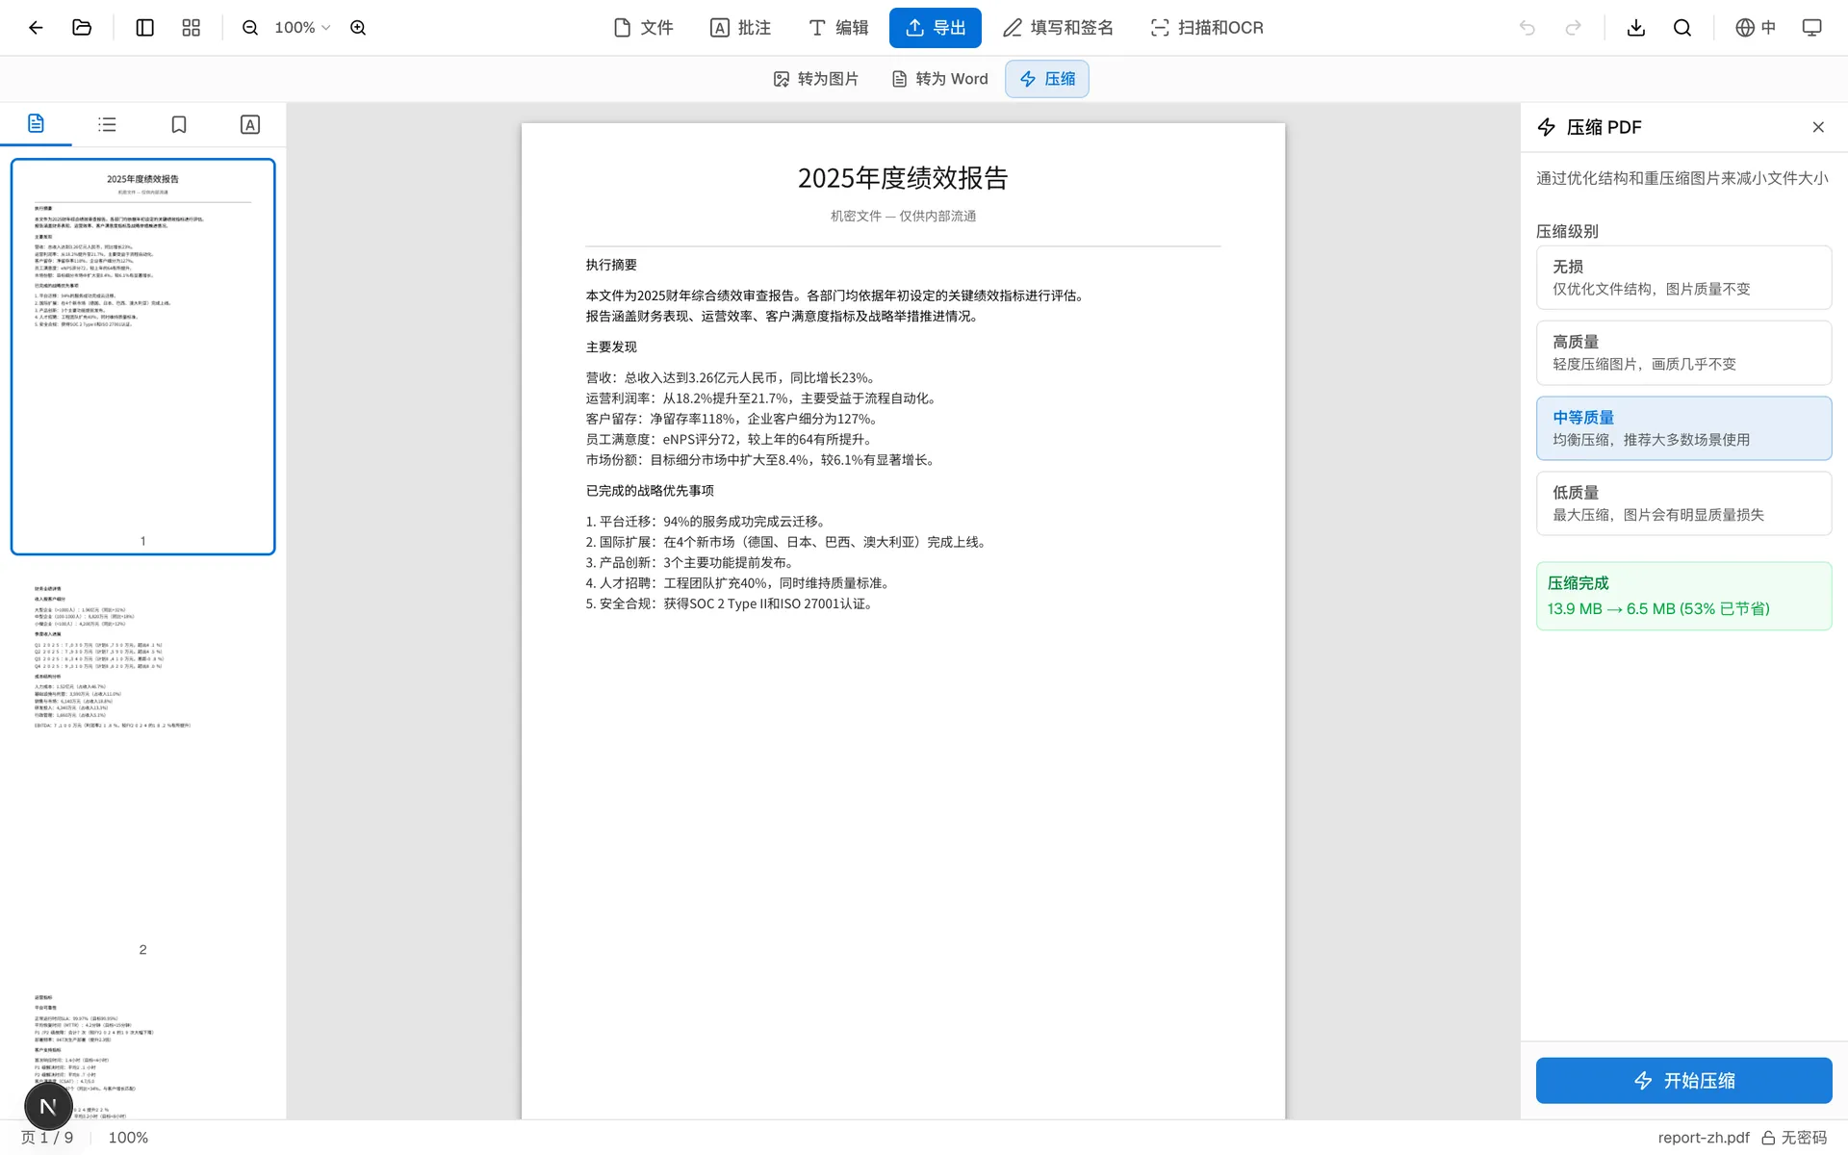Toggle the sidebar panel icon
This screenshot has width=1848, height=1155.
pyautogui.click(x=145, y=28)
